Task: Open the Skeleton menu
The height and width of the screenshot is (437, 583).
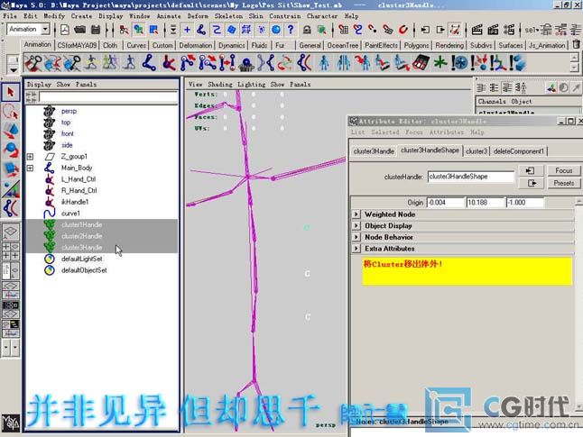Action: 228,16
